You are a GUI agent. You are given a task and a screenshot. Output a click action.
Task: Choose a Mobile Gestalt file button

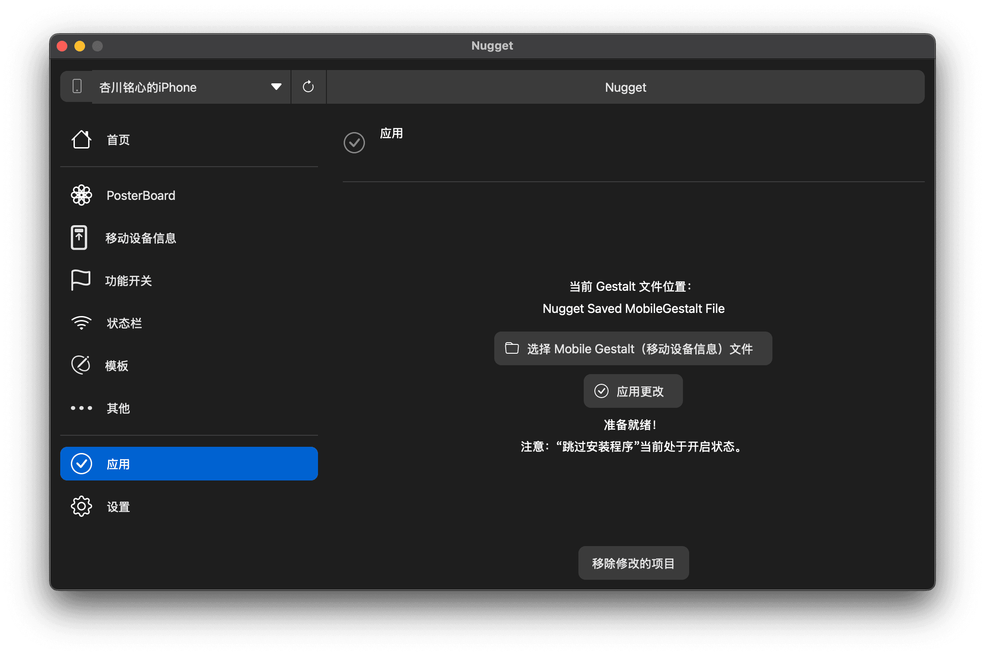pyautogui.click(x=633, y=349)
